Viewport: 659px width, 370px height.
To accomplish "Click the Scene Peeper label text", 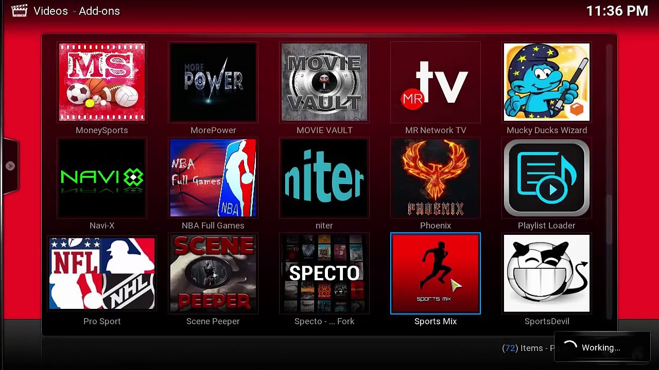I will [213, 321].
